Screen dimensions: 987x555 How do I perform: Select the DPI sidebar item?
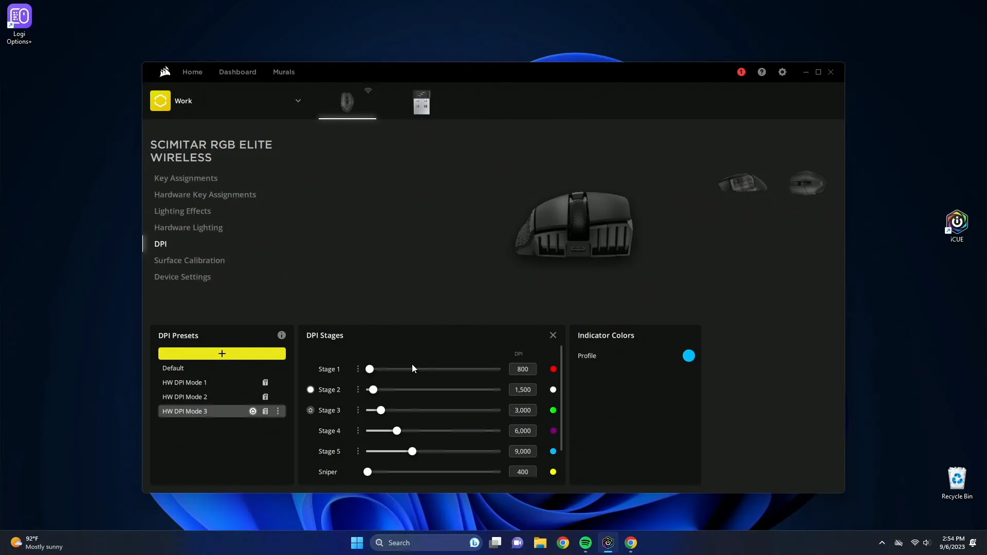[160, 244]
